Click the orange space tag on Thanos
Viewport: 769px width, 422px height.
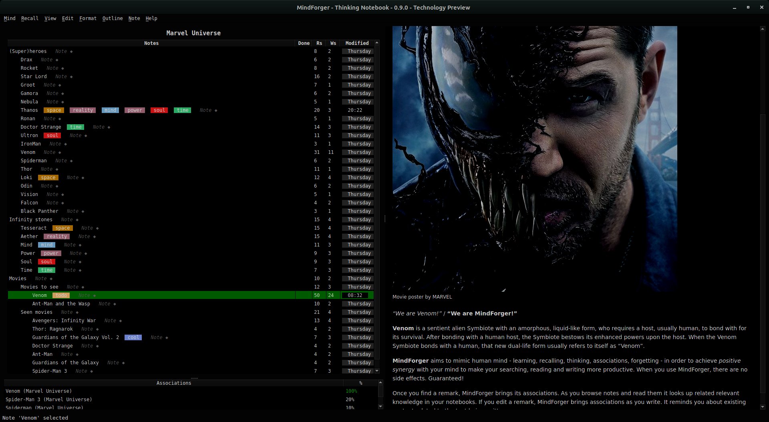(x=54, y=110)
